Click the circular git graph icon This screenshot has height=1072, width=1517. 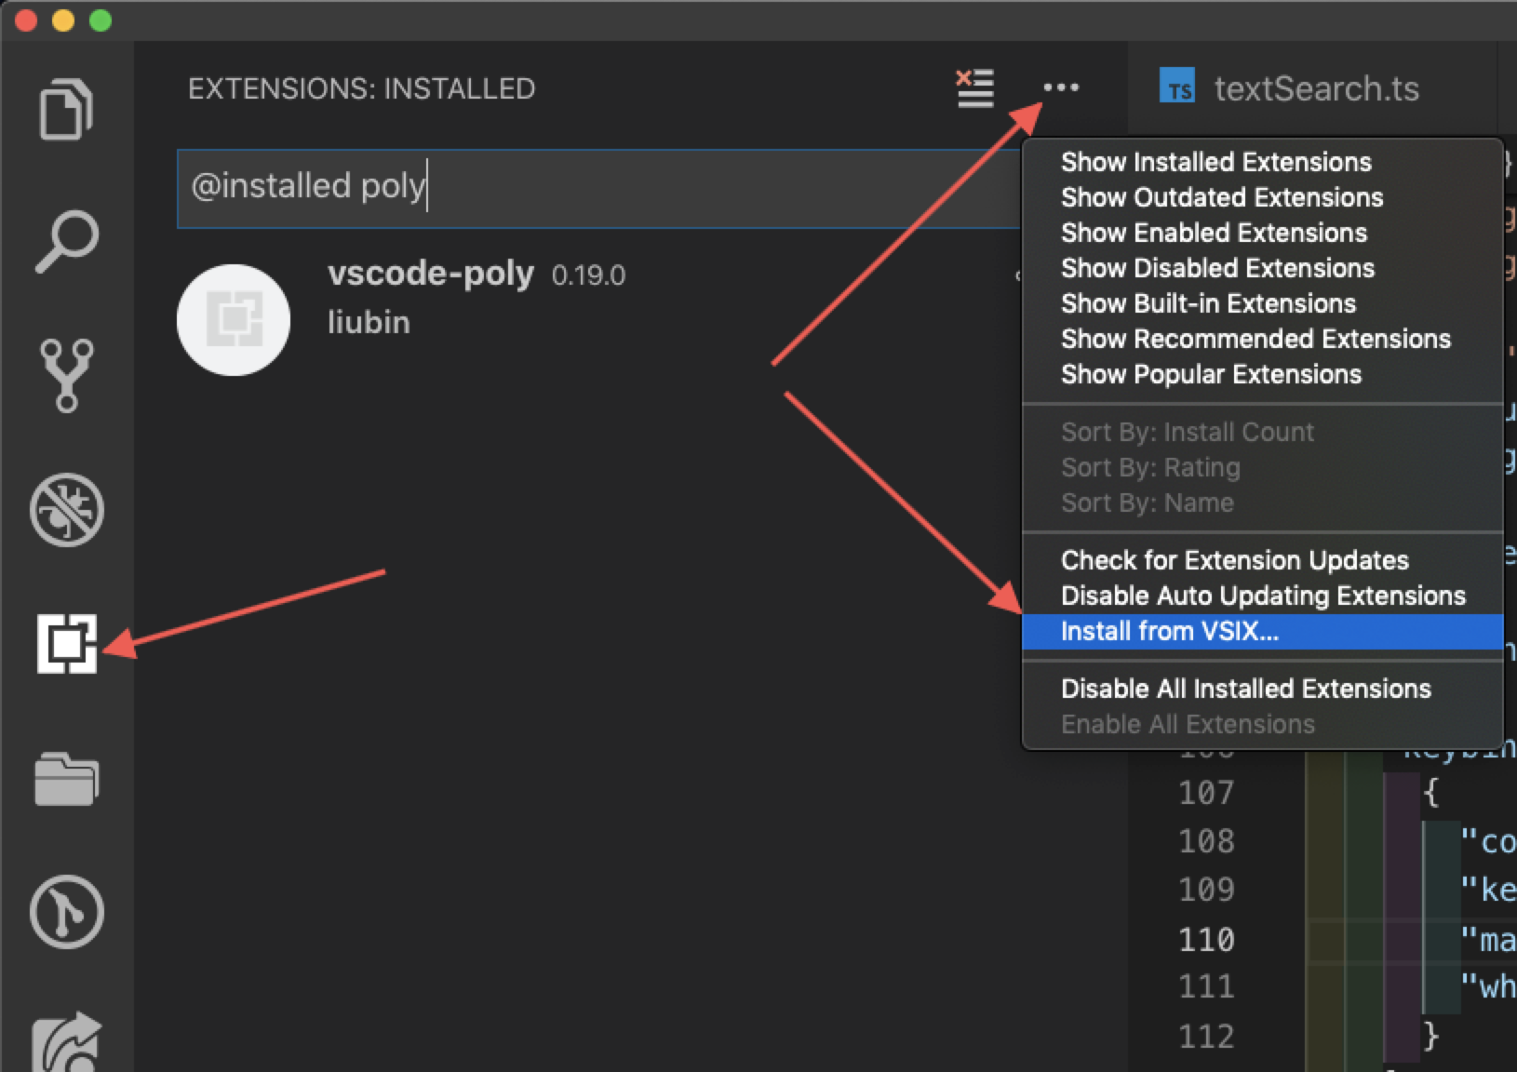tap(66, 912)
